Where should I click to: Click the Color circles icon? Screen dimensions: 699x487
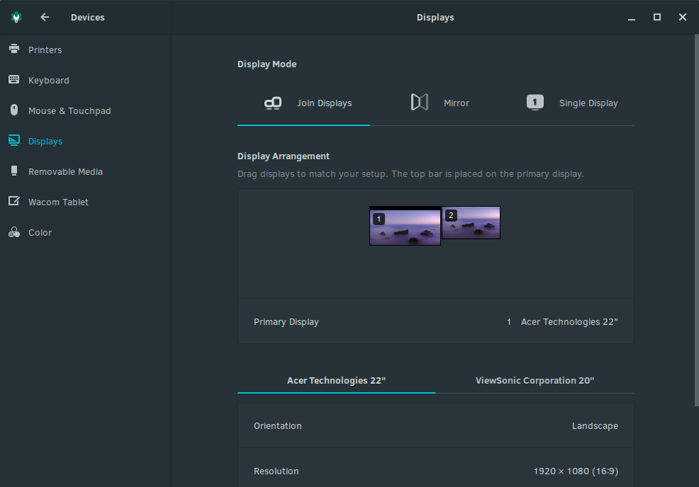click(13, 232)
